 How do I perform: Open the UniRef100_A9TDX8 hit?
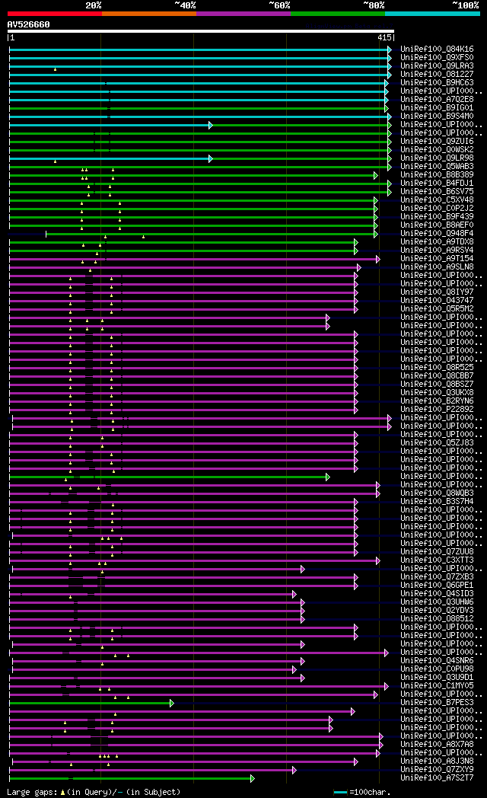click(437, 241)
